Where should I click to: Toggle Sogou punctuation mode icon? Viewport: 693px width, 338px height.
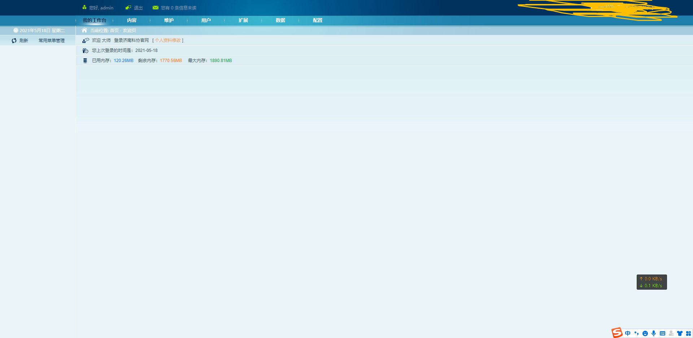[636, 333]
